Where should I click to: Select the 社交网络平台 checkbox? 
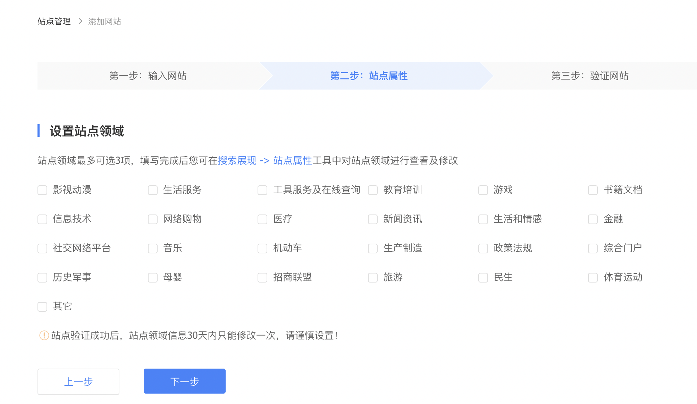point(42,249)
